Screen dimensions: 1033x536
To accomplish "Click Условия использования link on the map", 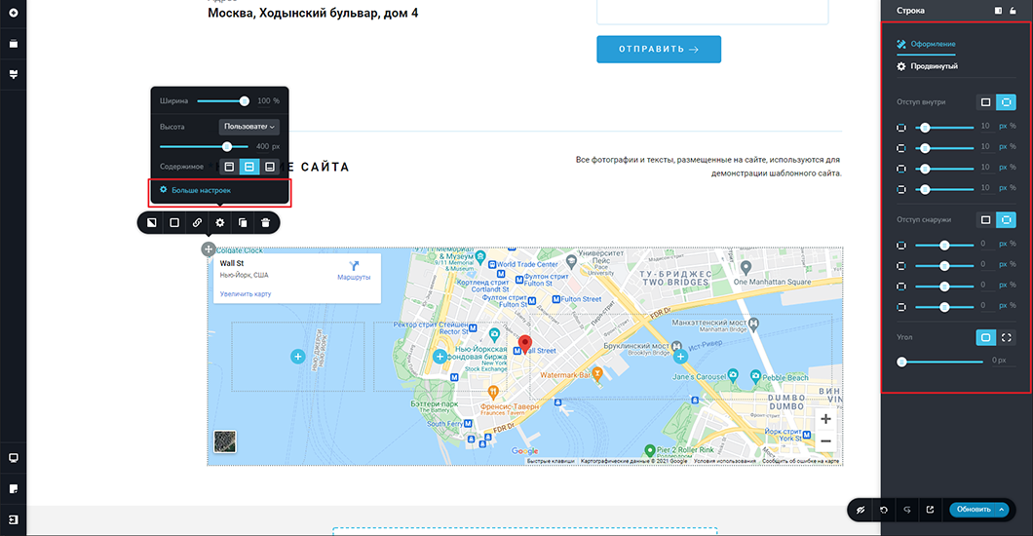I will [x=725, y=462].
